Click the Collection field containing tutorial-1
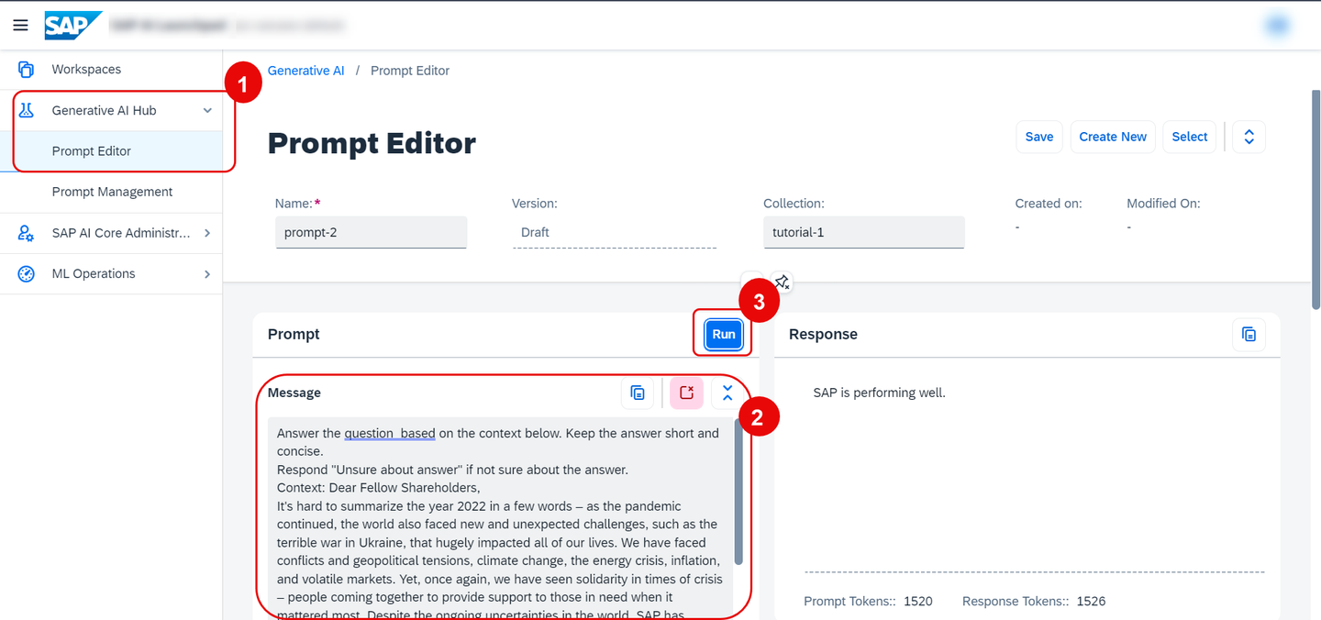Viewport: 1321px width, 620px height. coord(863,232)
